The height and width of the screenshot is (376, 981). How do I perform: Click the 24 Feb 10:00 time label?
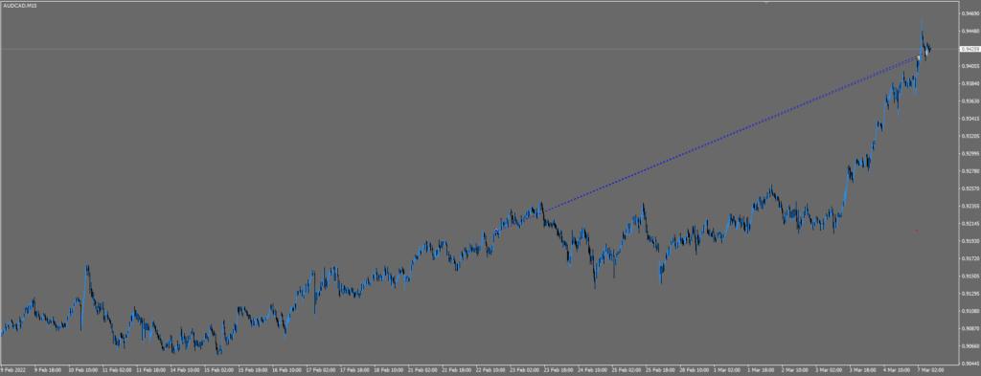click(592, 369)
